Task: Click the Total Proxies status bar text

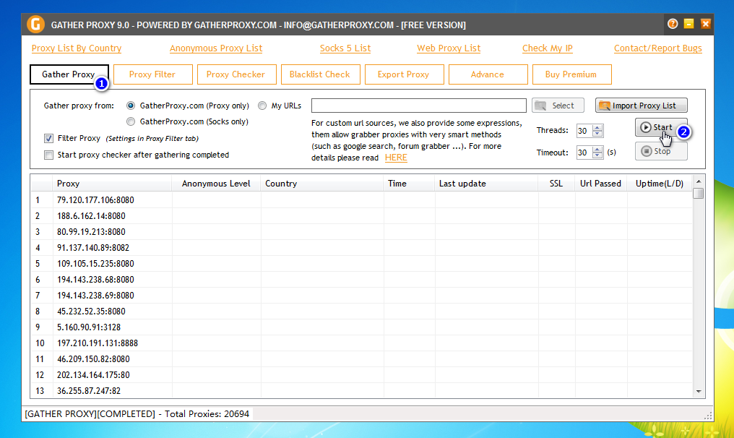Action: click(x=137, y=414)
